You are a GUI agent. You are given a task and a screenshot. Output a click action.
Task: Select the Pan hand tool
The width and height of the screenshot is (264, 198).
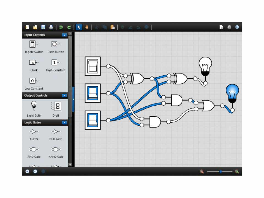(87, 27)
